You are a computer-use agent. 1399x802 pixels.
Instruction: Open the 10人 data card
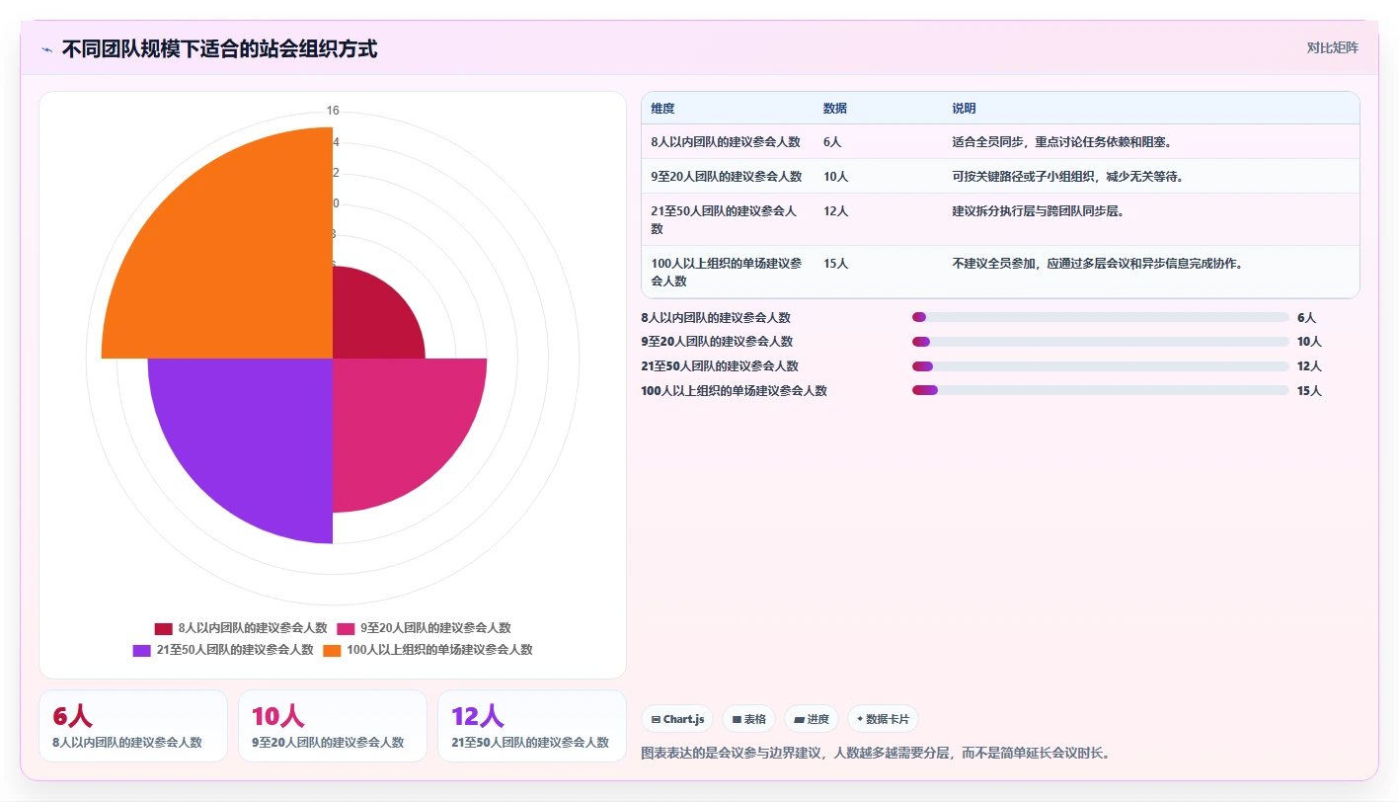[x=333, y=726]
